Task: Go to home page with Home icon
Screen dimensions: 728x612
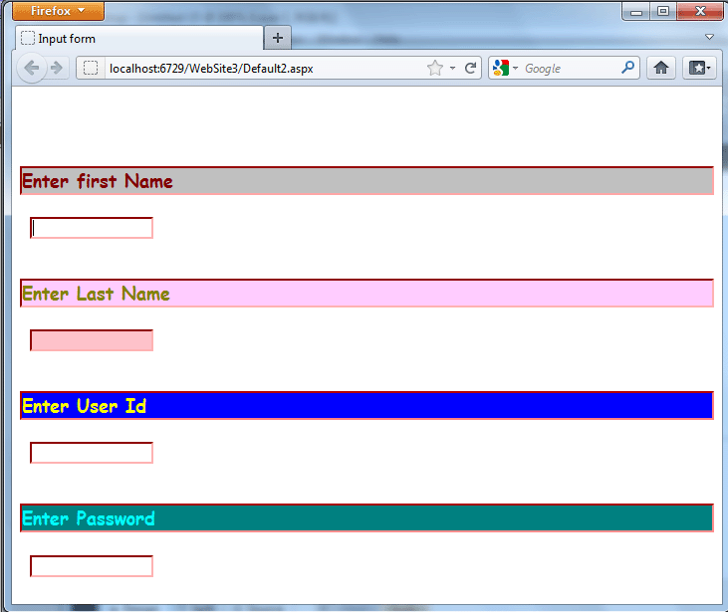Action: click(661, 69)
